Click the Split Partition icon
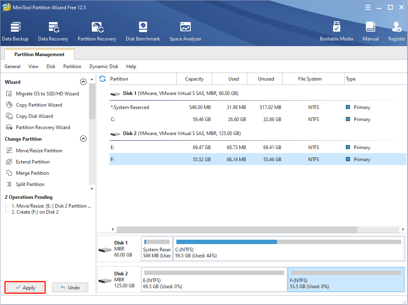 [9, 184]
